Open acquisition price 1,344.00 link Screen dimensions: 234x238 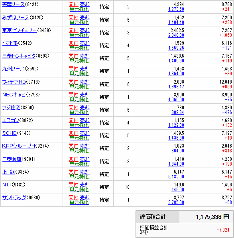tap(176, 164)
